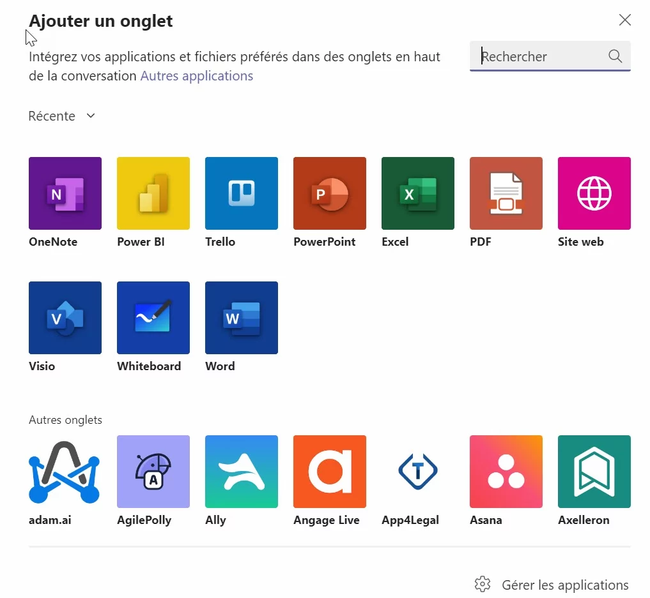
Task: Open the Whiteboard app icon
Action: (153, 318)
